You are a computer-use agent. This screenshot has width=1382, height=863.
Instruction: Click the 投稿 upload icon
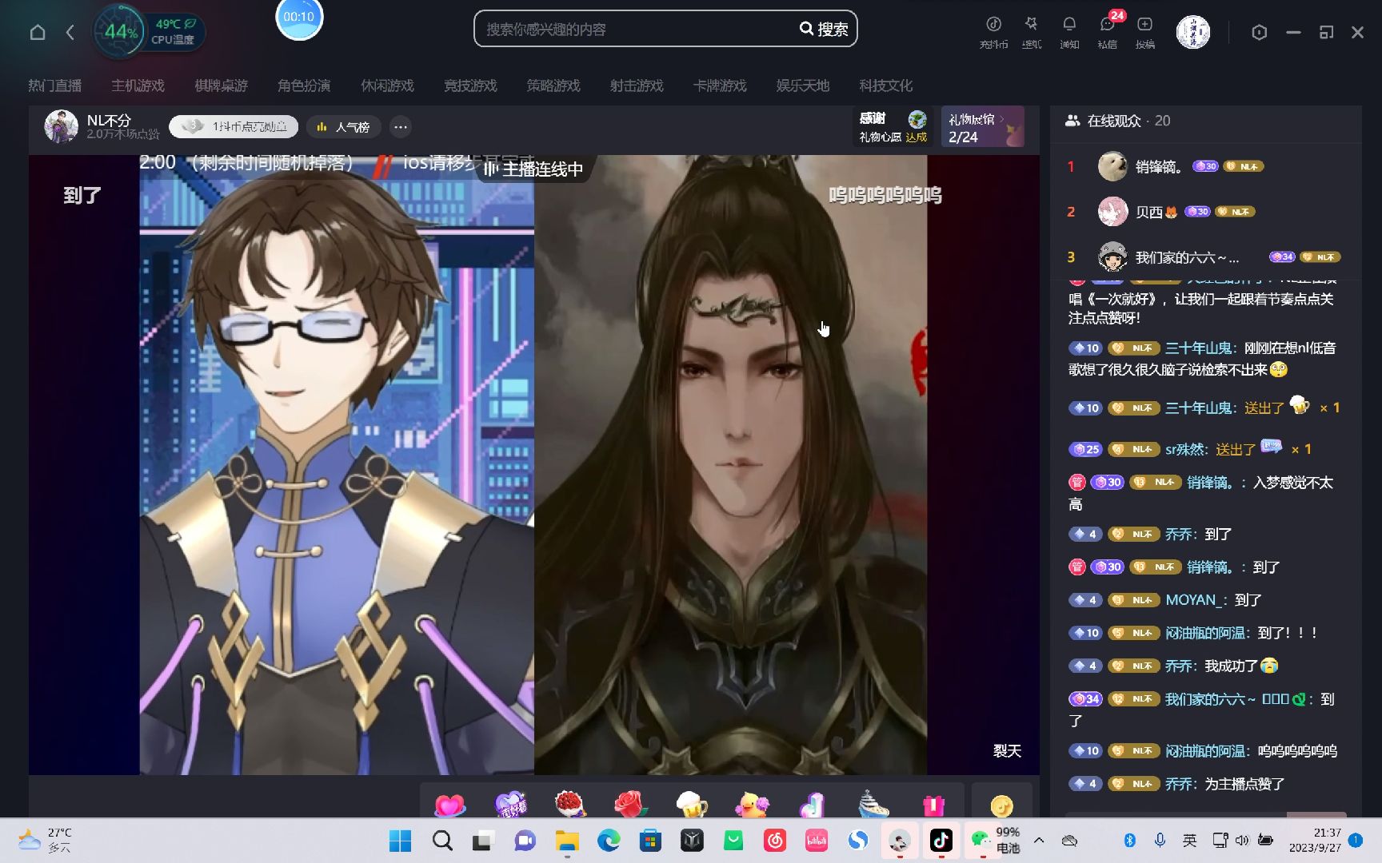(x=1145, y=32)
